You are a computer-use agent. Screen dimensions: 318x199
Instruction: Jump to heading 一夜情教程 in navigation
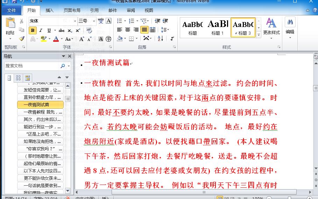[41, 112]
